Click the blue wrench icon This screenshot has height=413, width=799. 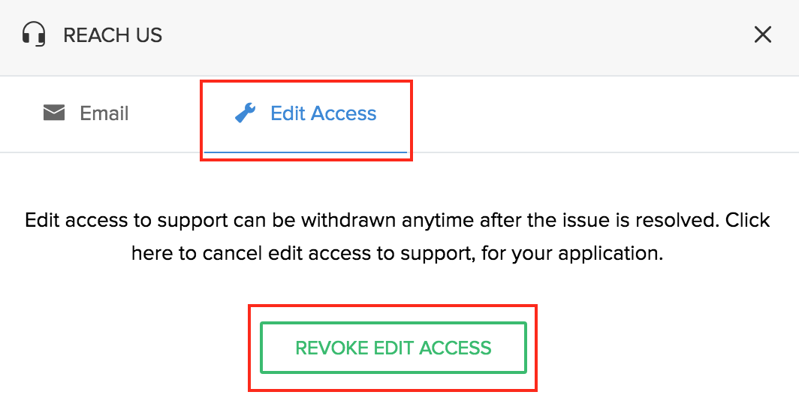tap(246, 113)
